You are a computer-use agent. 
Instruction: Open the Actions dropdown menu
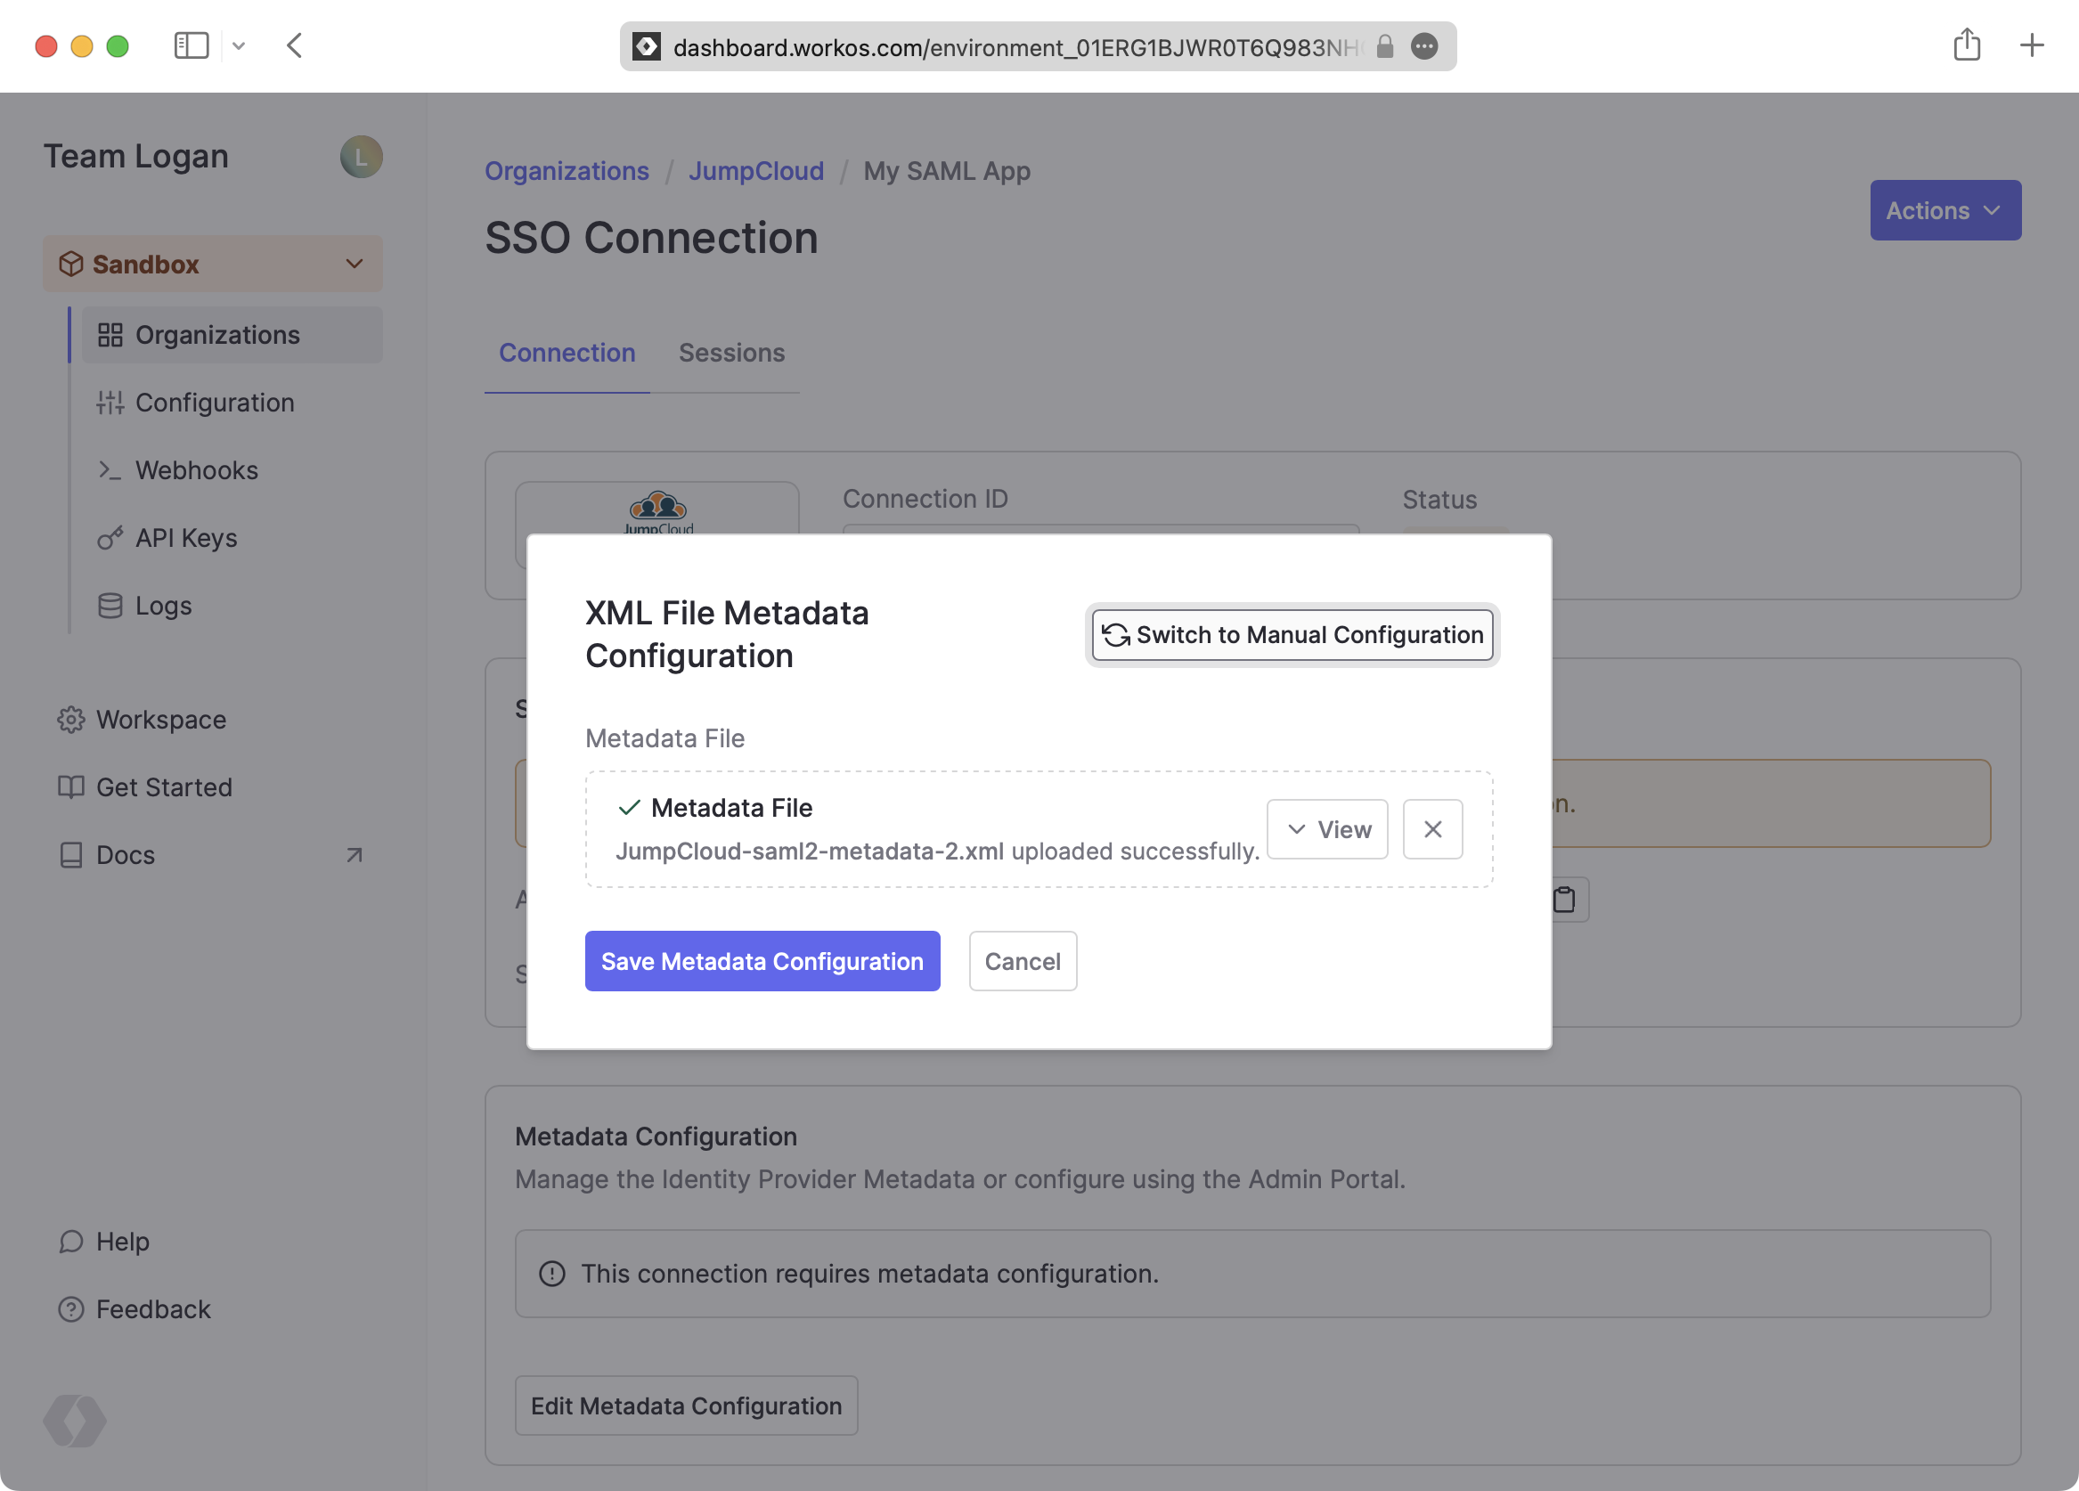point(1944,211)
